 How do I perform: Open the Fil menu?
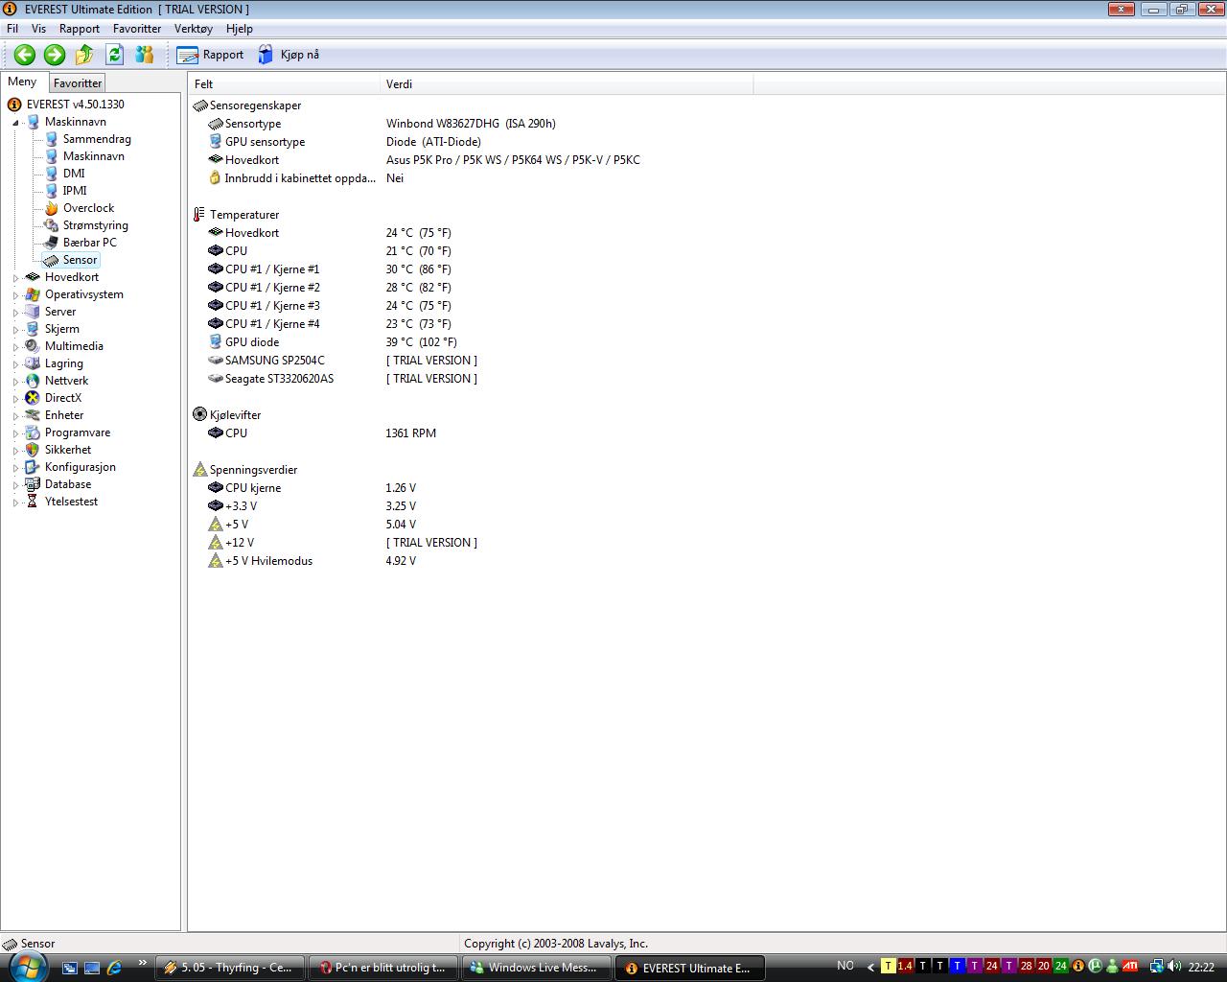tap(12, 29)
